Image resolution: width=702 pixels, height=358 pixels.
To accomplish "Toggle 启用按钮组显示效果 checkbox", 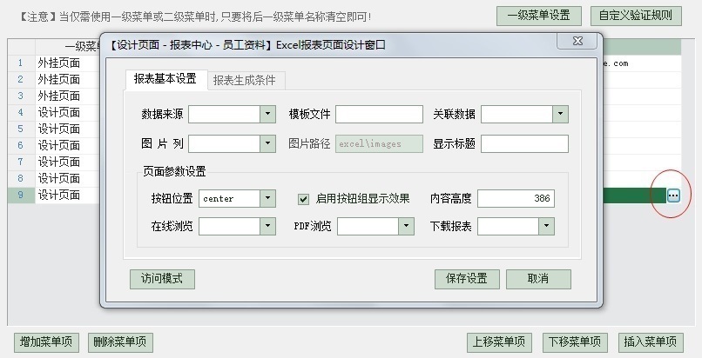I will [x=303, y=199].
